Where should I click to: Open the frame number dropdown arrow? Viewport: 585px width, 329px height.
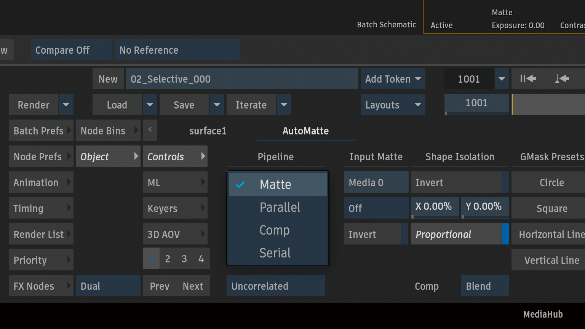[x=502, y=79]
